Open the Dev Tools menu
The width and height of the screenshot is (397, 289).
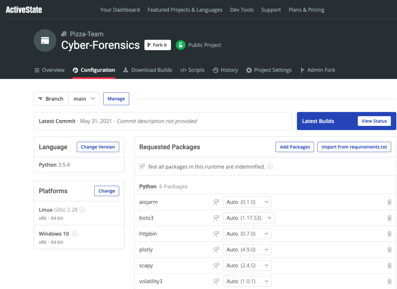click(x=242, y=10)
